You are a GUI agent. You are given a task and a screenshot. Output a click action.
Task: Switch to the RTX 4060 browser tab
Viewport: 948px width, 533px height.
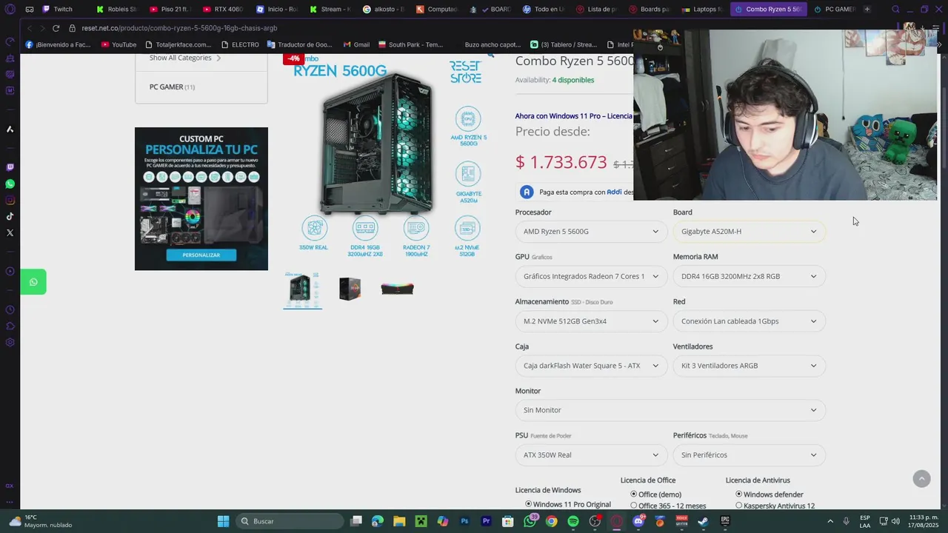pyautogui.click(x=223, y=9)
